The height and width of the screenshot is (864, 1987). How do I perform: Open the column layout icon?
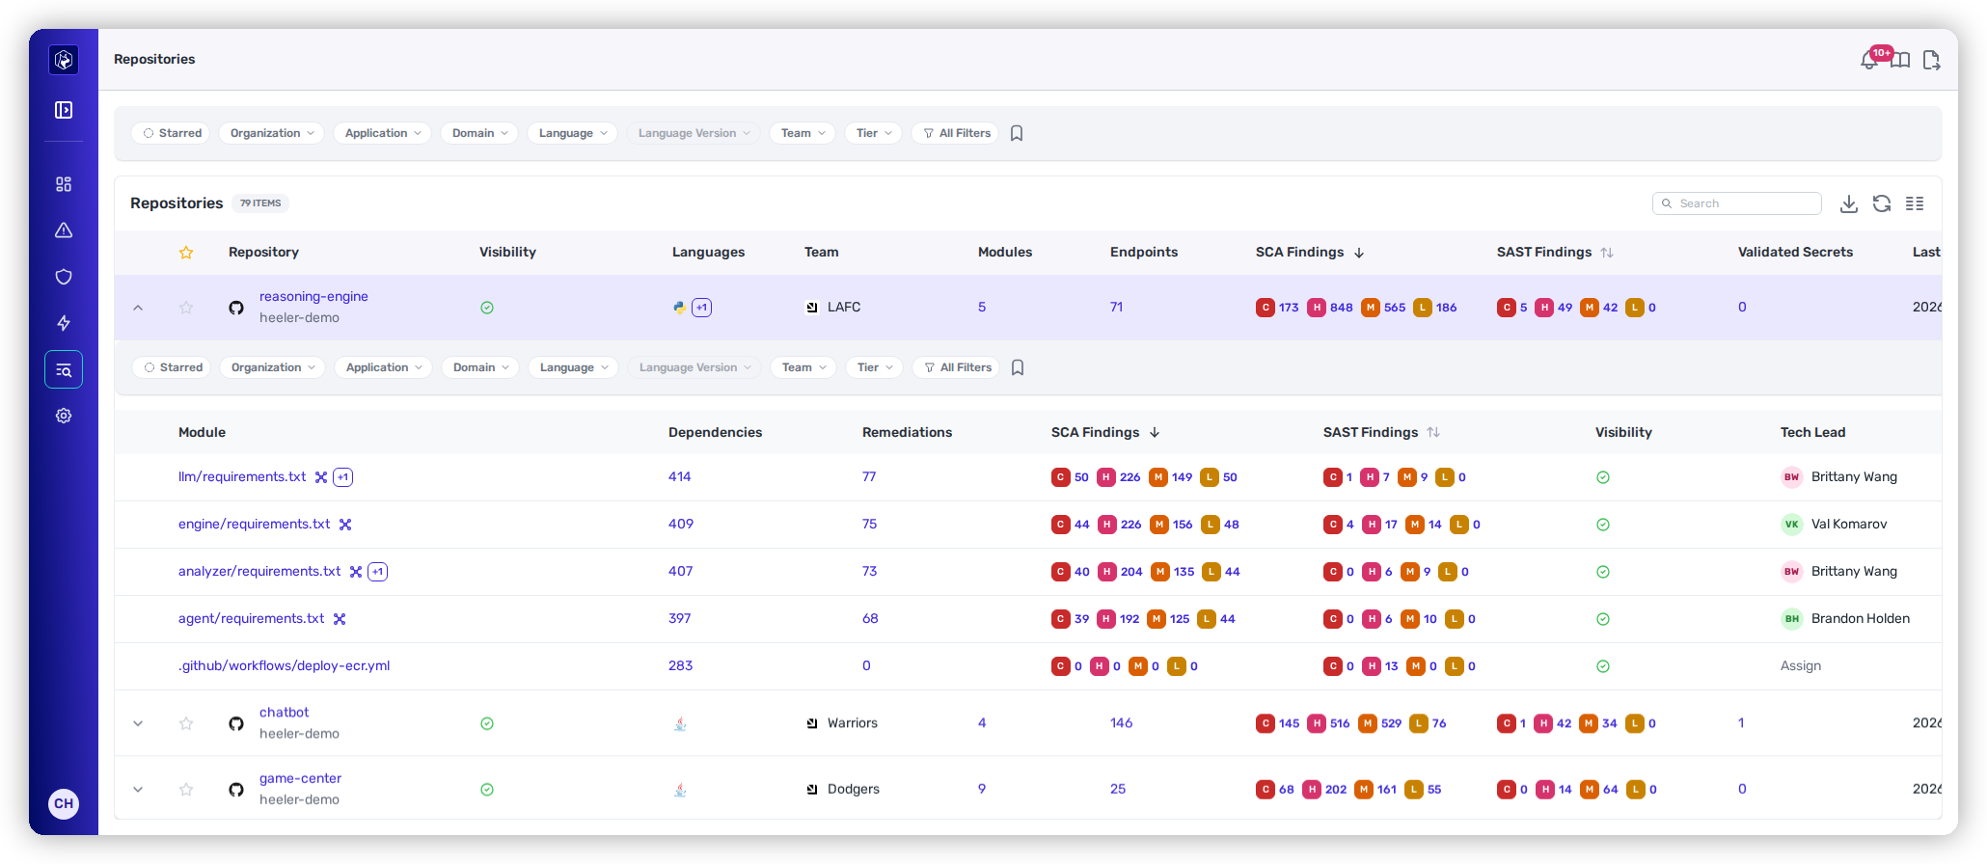point(1915,203)
